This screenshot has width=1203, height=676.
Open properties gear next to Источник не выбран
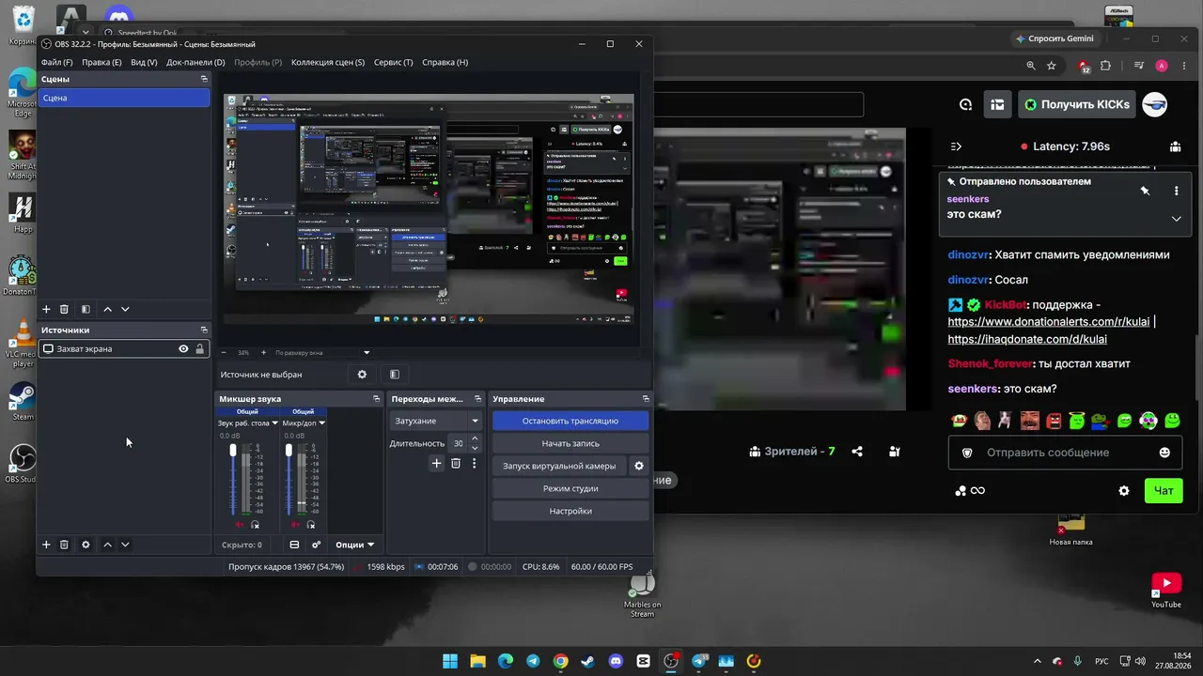tap(362, 375)
